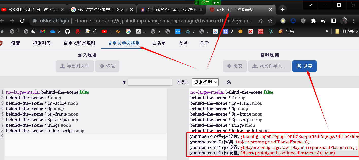Open the 自定义静态规则 tab
This screenshot has height=160, width=359.
[x=79, y=43]
